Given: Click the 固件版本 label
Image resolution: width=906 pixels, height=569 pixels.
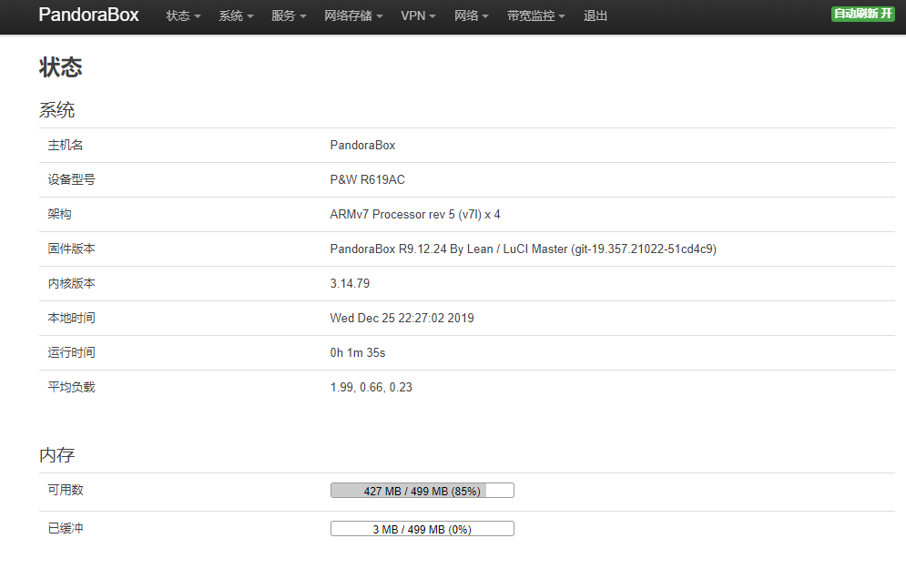Looking at the screenshot, I should 71,249.
